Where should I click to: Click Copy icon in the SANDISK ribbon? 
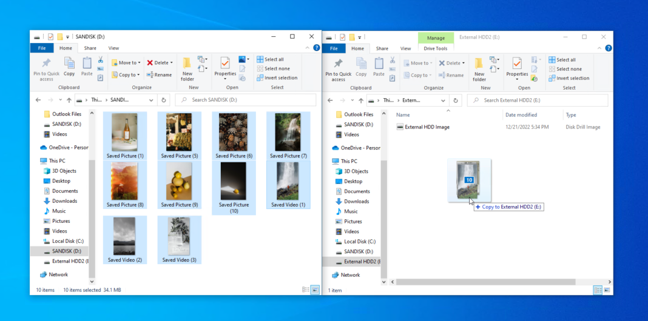[69, 65]
